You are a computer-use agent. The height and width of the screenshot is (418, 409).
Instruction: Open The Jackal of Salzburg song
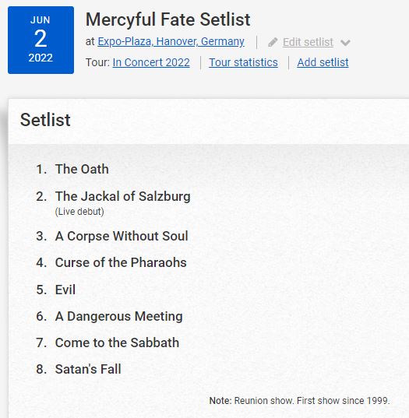pos(123,196)
